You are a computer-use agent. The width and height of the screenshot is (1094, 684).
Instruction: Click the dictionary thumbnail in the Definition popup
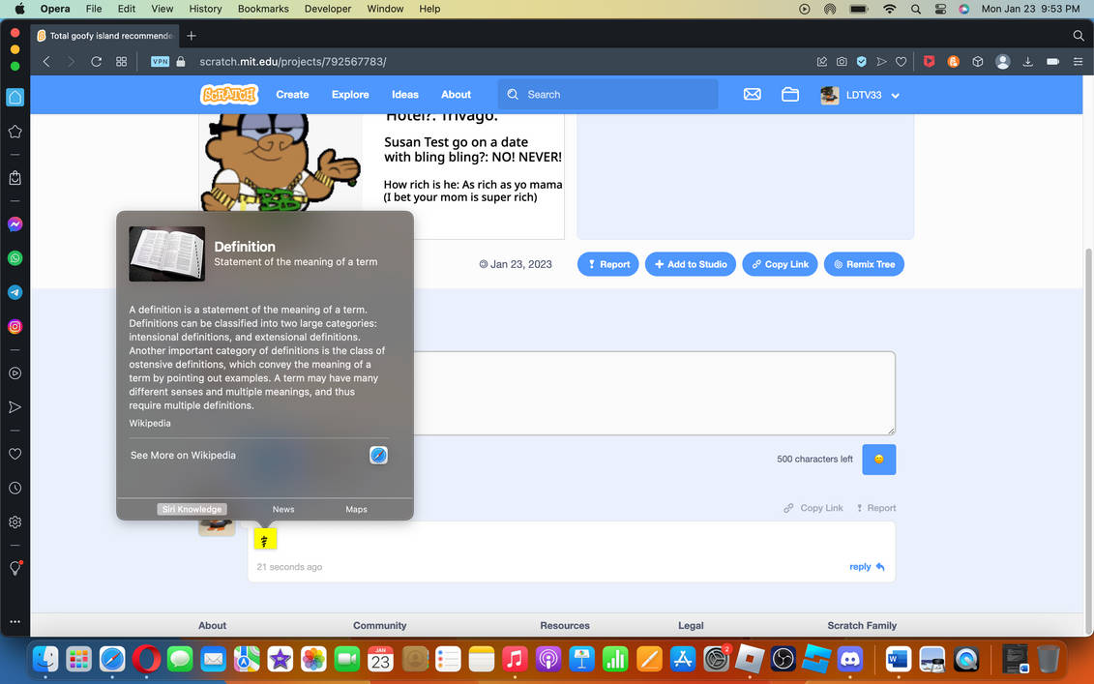pos(166,253)
